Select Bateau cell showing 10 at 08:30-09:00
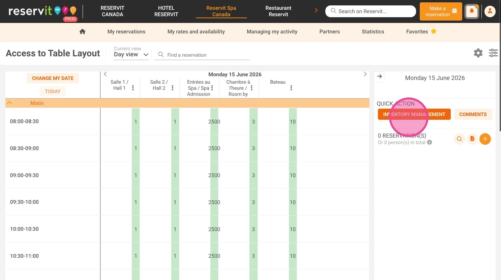This screenshot has width=501, height=280. (x=293, y=148)
